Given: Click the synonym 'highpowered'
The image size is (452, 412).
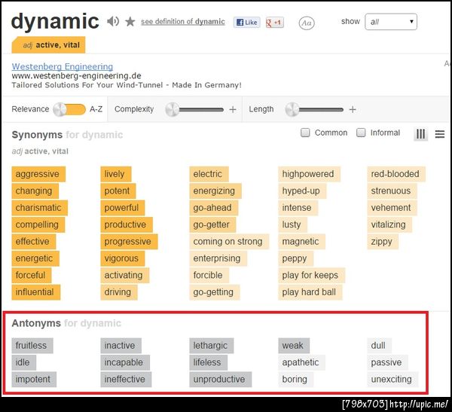Looking at the screenshot, I should pos(310,174).
